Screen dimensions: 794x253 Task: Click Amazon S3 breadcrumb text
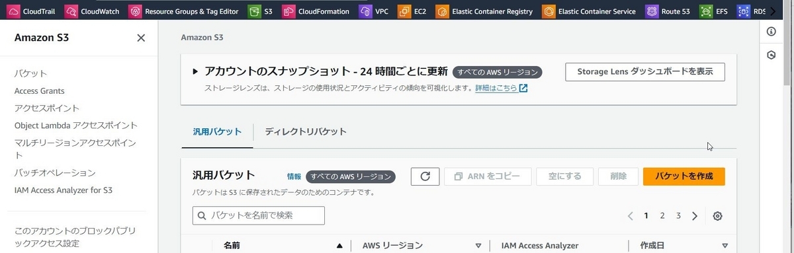click(x=202, y=38)
